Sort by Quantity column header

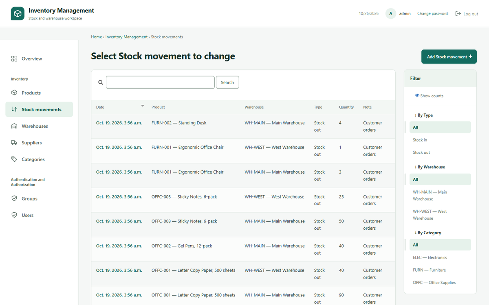(x=346, y=107)
